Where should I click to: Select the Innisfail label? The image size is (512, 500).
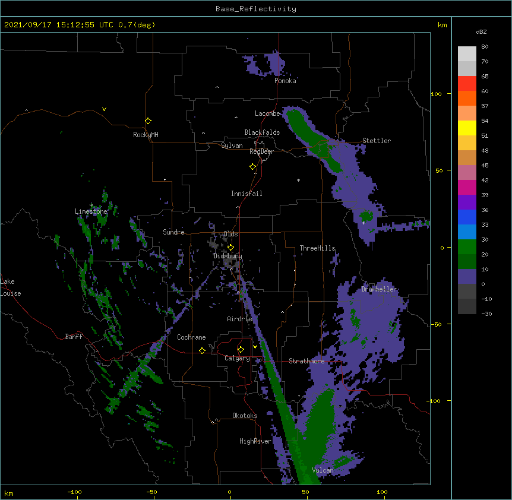(x=246, y=194)
